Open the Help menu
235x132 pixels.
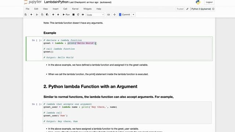(x=99, y=9)
